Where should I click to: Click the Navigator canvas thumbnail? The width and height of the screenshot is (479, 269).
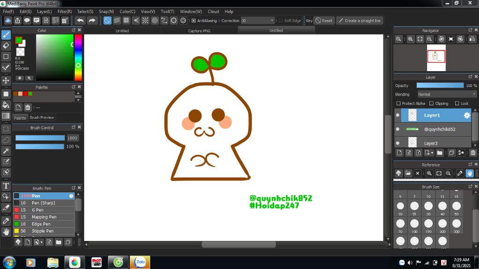436,57
